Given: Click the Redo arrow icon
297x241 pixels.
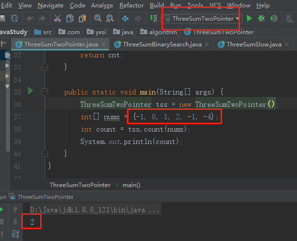Looking at the screenshot, I should (42, 18).
